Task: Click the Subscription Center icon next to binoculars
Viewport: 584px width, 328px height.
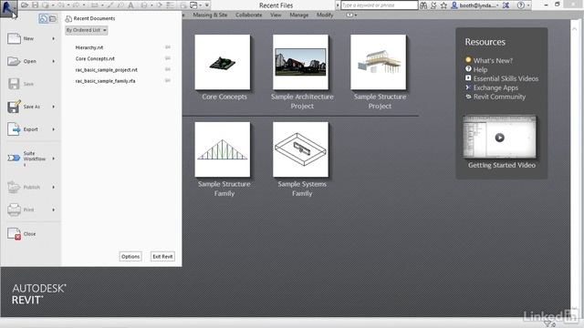Action: click(x=433, y=5)
